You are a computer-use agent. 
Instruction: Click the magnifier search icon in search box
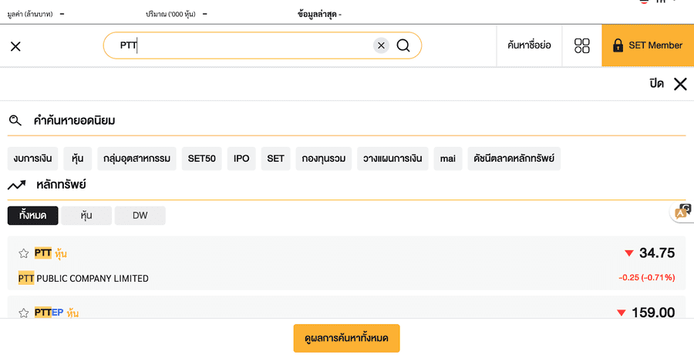click(403, 45)
